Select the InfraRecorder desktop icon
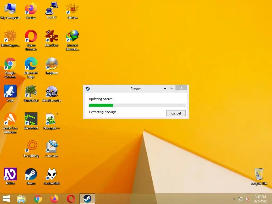Screen dimensions: 272x204 (52, 93)
